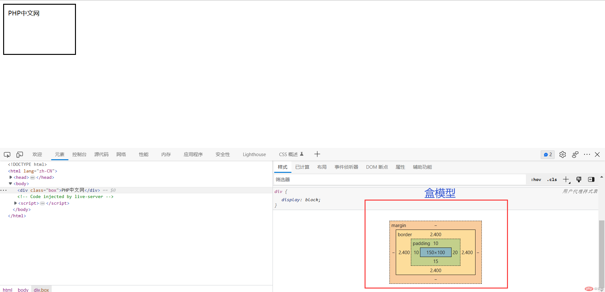
Task: Open the 网络 tab
Action: 121,155
